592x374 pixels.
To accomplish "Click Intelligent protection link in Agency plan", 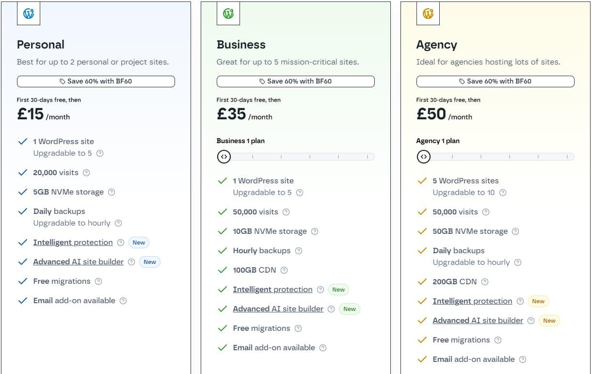I will (472, 301).
